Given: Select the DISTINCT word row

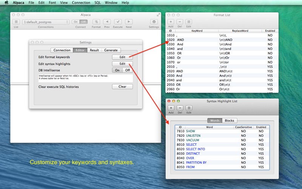Looking at the screenshot, I should 222,153.
